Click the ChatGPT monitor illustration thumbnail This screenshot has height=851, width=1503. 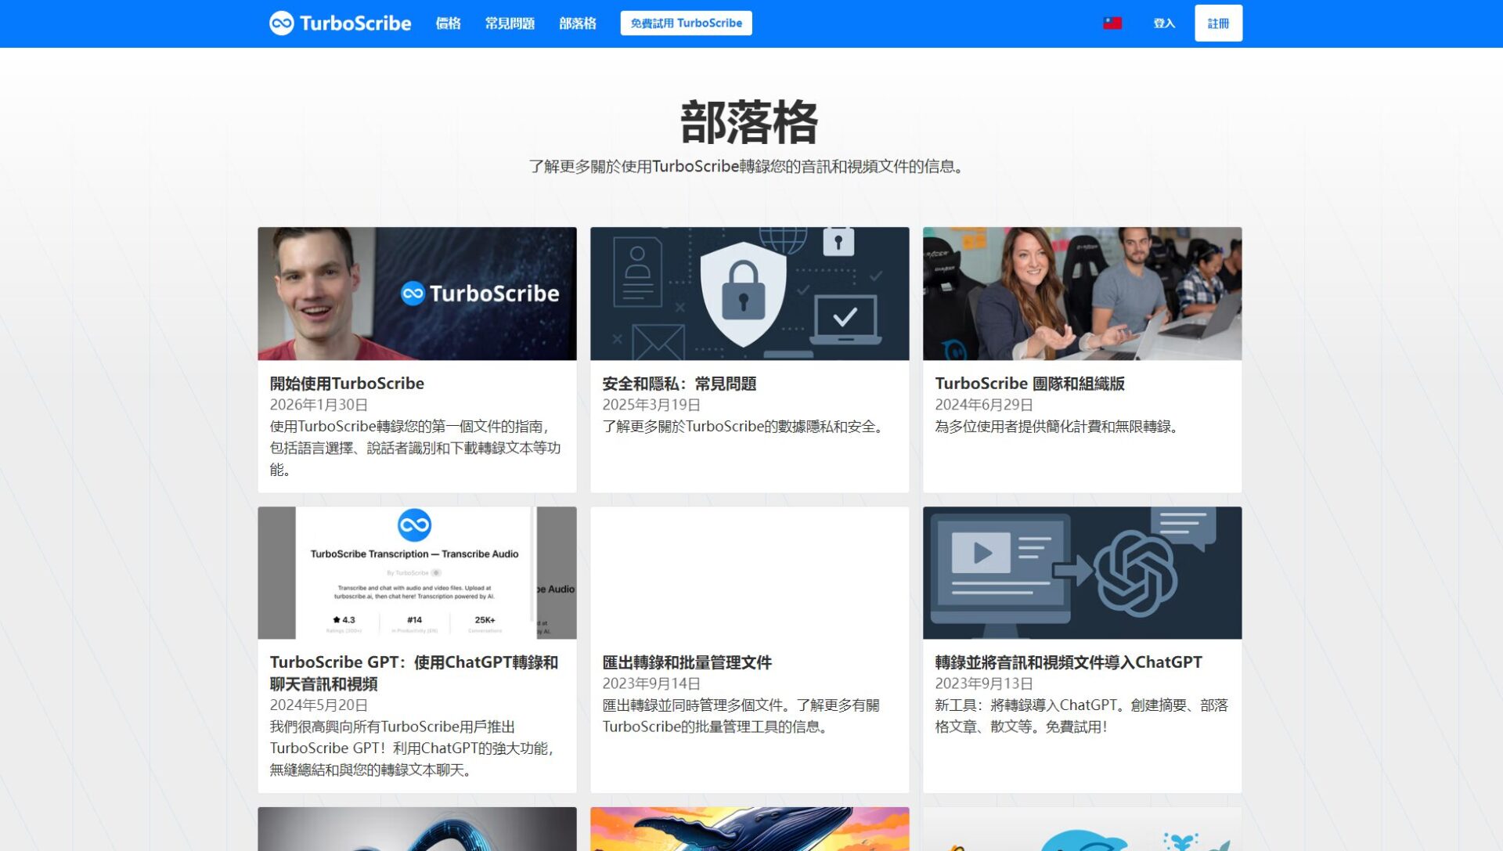(x=1082, y=572)
